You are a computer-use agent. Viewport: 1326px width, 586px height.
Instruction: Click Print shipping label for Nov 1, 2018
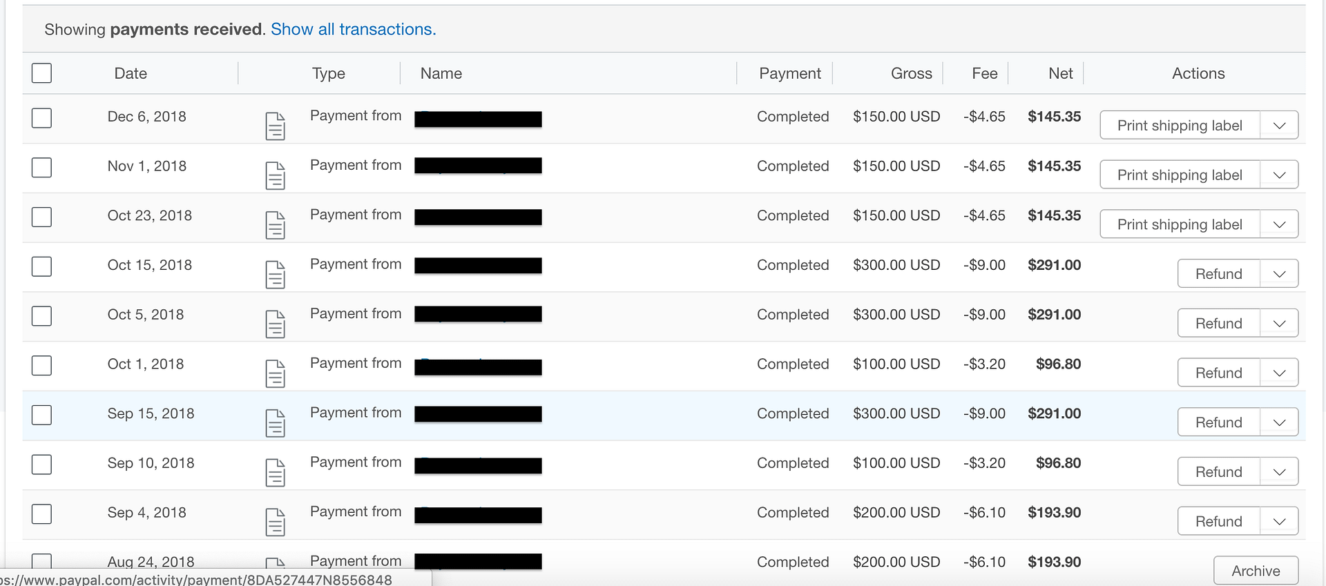coord(1180,175)
